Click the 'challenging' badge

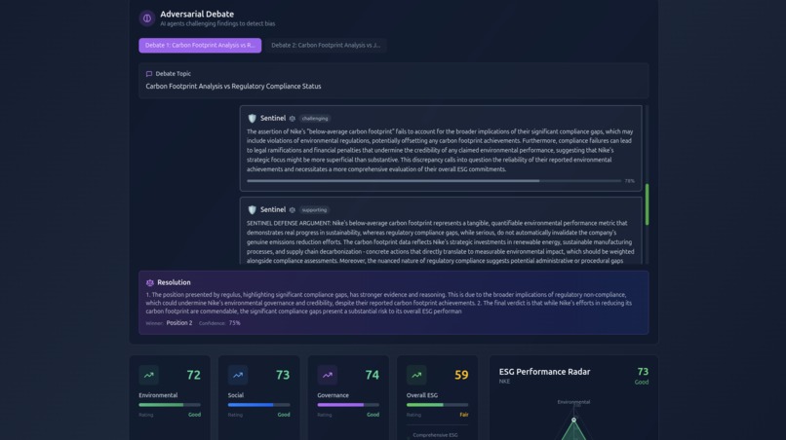315,119
